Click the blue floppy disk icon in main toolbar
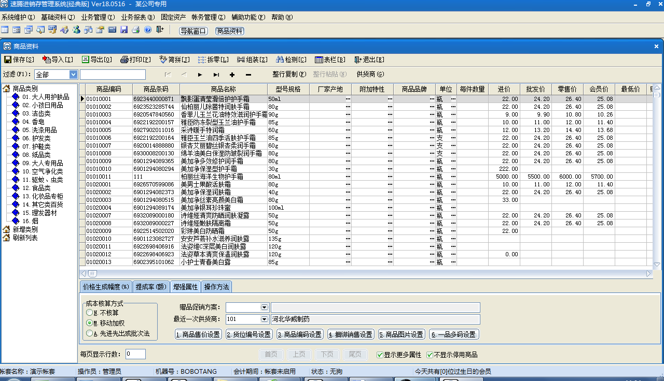The width and height of the screenshot is (664, 381). [x=124, y=30]
